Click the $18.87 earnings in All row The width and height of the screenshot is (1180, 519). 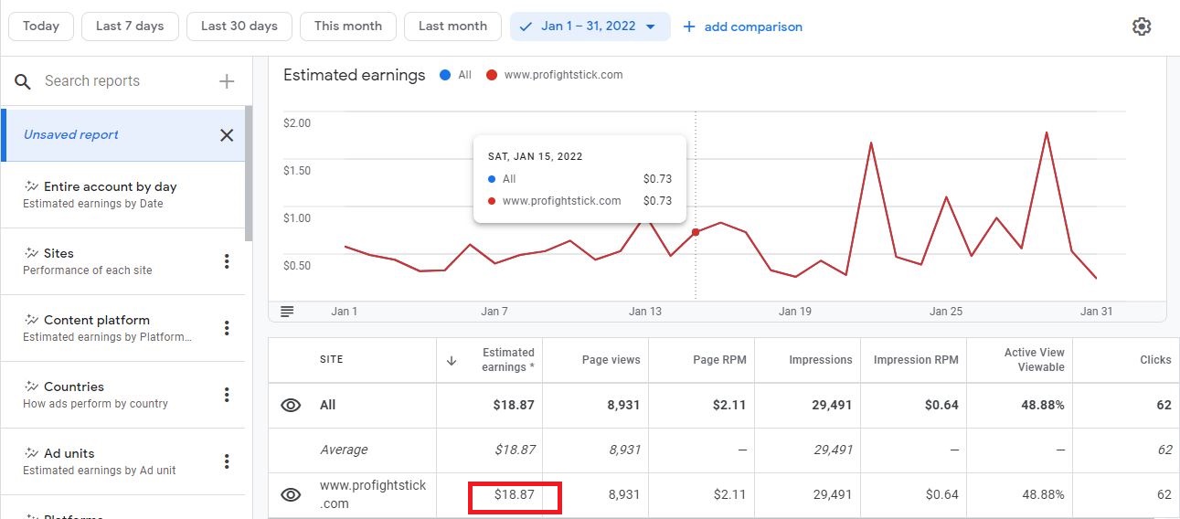[x=514, y=405]
